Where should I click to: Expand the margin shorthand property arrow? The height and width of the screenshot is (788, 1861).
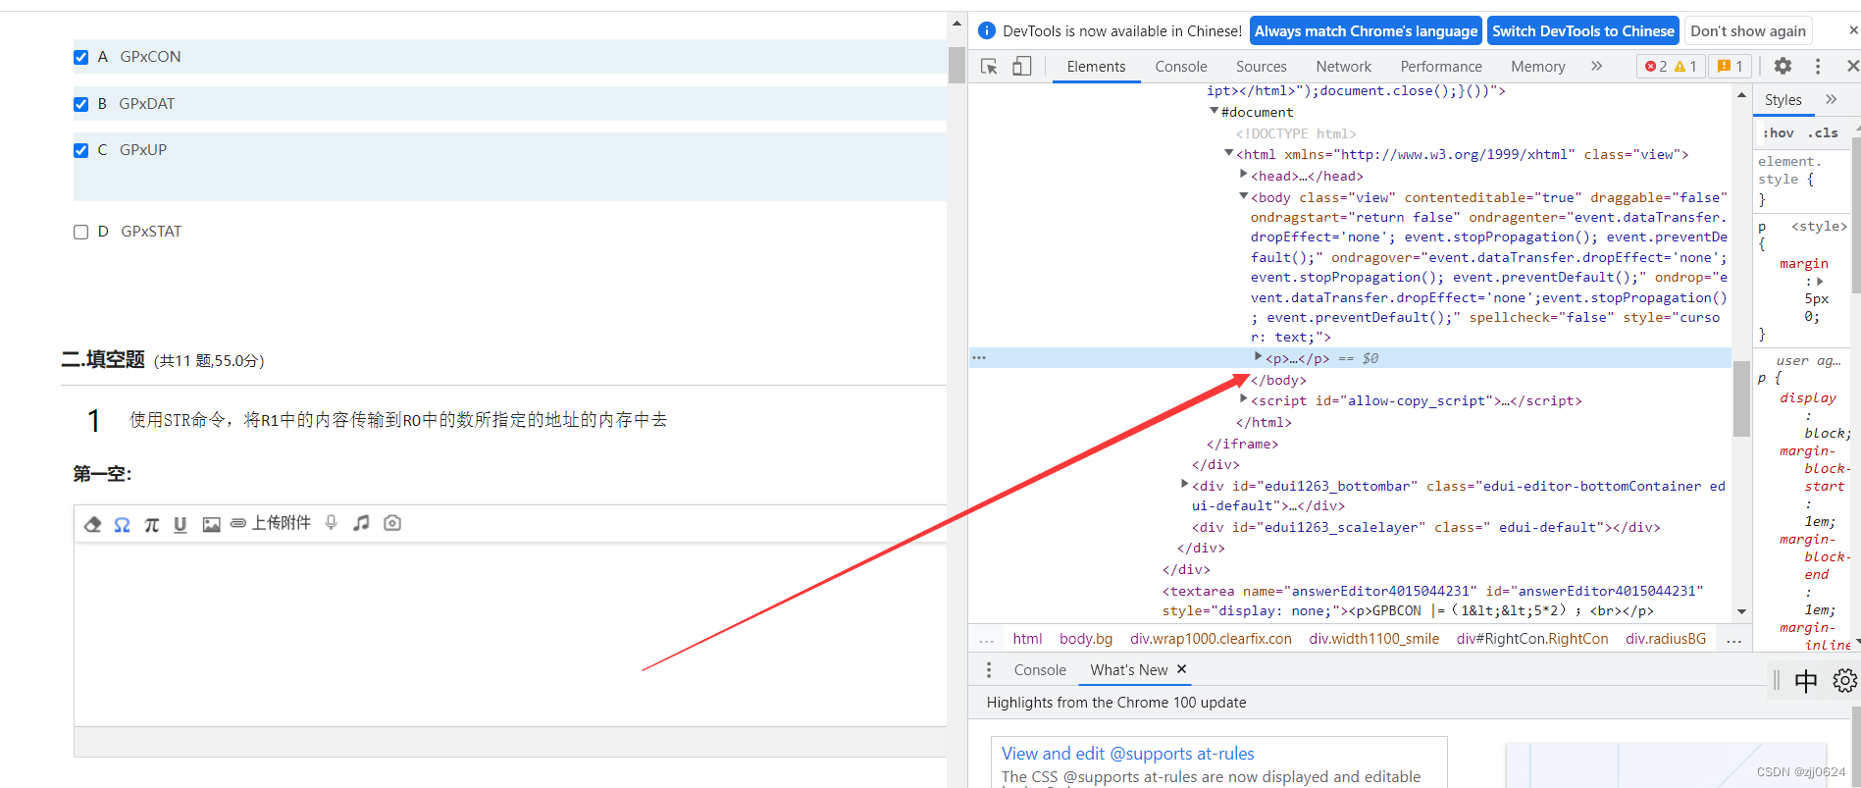(x=1821, y=282)
